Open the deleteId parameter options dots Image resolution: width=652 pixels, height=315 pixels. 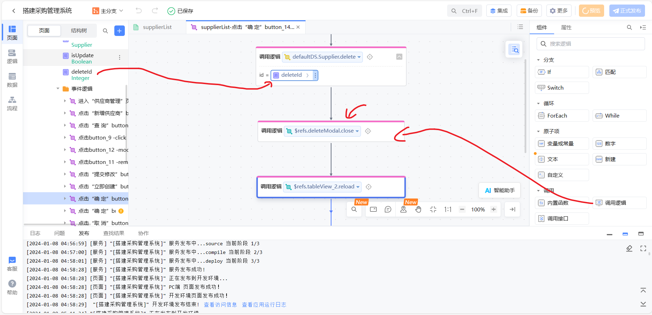pos(315,75)
